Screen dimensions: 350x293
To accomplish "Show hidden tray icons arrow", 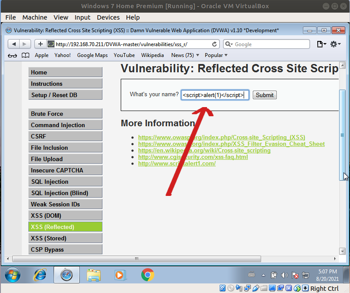I will coord(263,276).
